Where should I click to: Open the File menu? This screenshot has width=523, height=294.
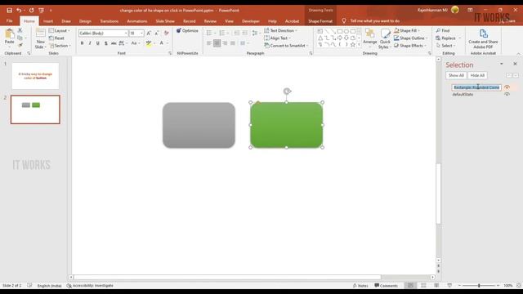click(x=9, y=21)
